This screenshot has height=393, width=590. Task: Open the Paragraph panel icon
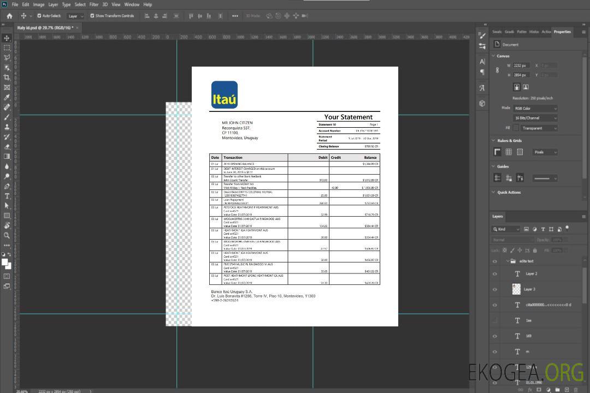482,72
